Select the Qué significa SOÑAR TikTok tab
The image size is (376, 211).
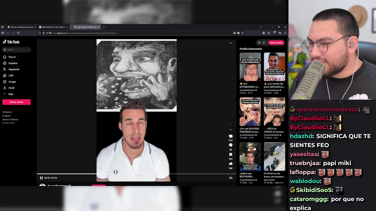coord(85,27)
